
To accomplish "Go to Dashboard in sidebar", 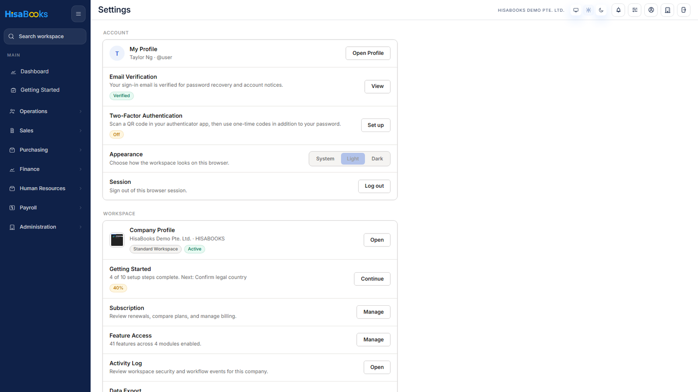I will pos(45,71).
